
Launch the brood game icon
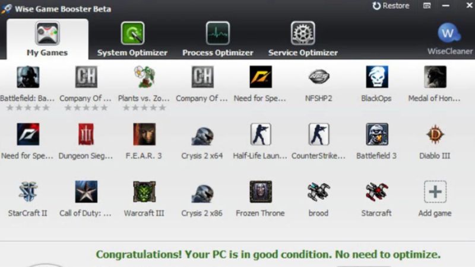tap(319, 192)
